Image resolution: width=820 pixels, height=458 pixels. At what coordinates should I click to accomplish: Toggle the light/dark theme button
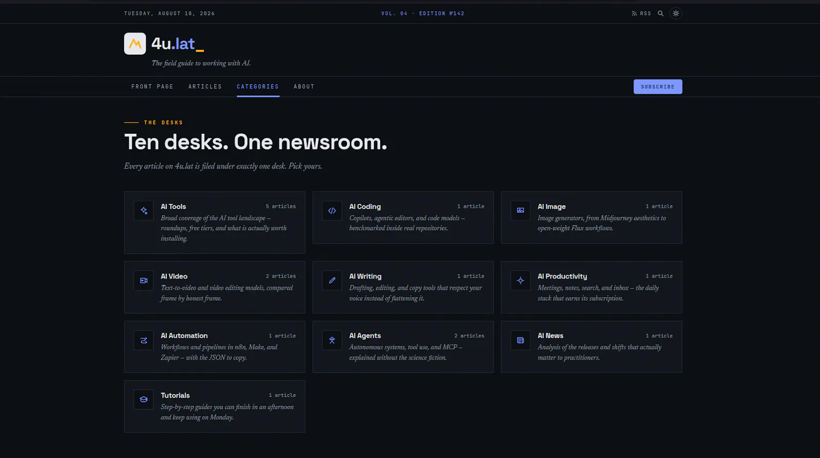pyautogui.click(x=676, y=13)
